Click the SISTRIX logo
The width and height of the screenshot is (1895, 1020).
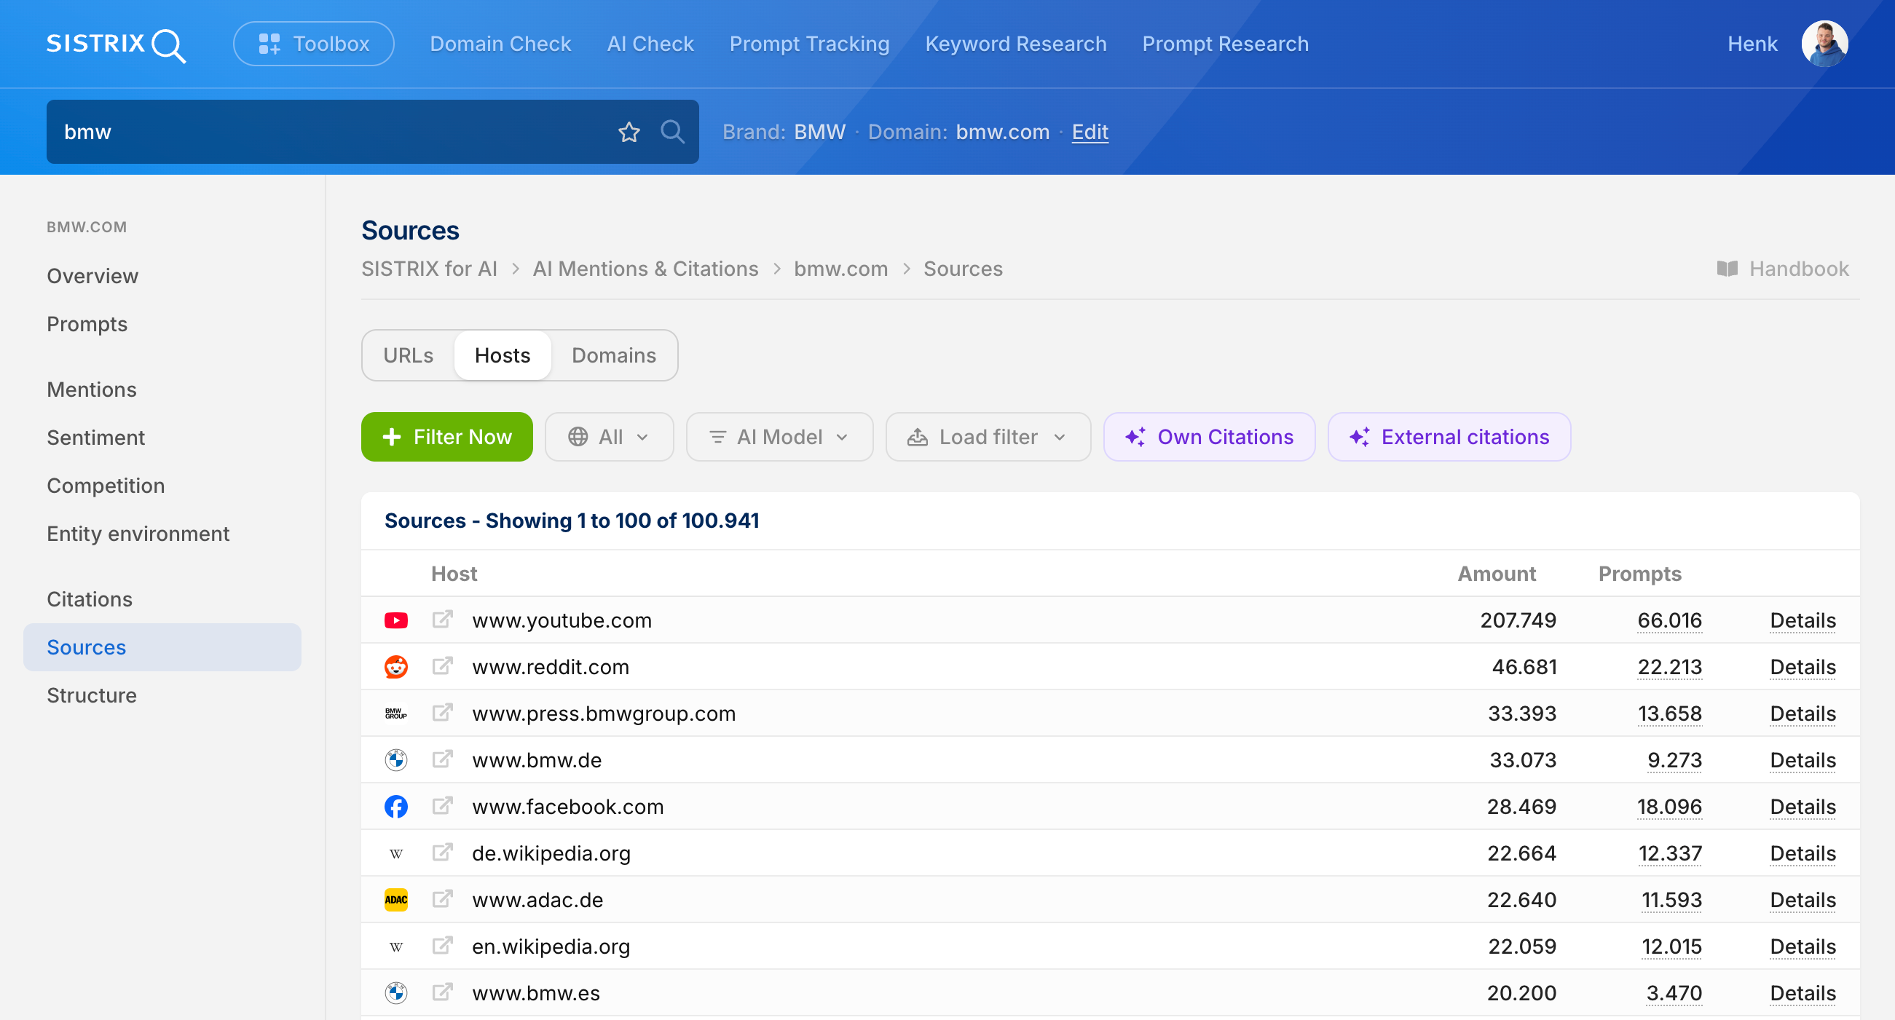coord(117,44)
